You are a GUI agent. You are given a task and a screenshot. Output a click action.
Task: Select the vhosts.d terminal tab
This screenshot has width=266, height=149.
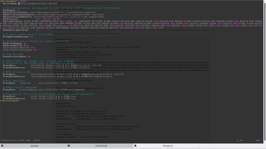(x=167, y=146)
